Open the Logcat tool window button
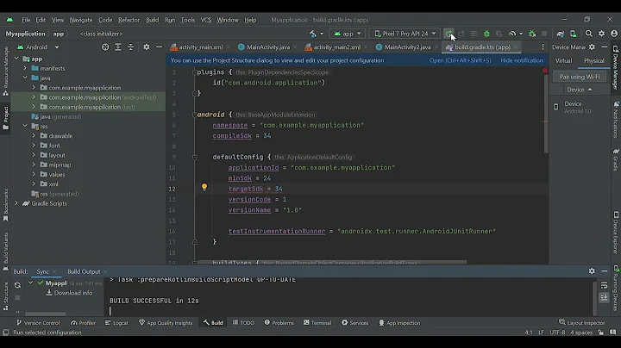 pyautogui.click(x=116, y=323)
